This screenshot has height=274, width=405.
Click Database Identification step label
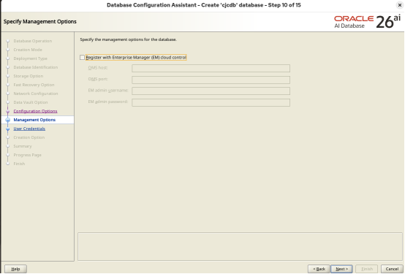pyautogui.click(x=36, y=67)
